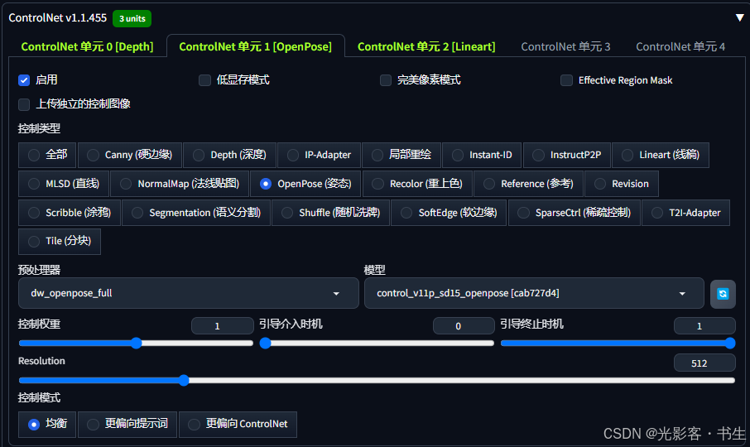This screenshot has height=447, width=750.
Task: Open the 预处理器 dw_openpose_full dropdown
Action: click(189, 294)
